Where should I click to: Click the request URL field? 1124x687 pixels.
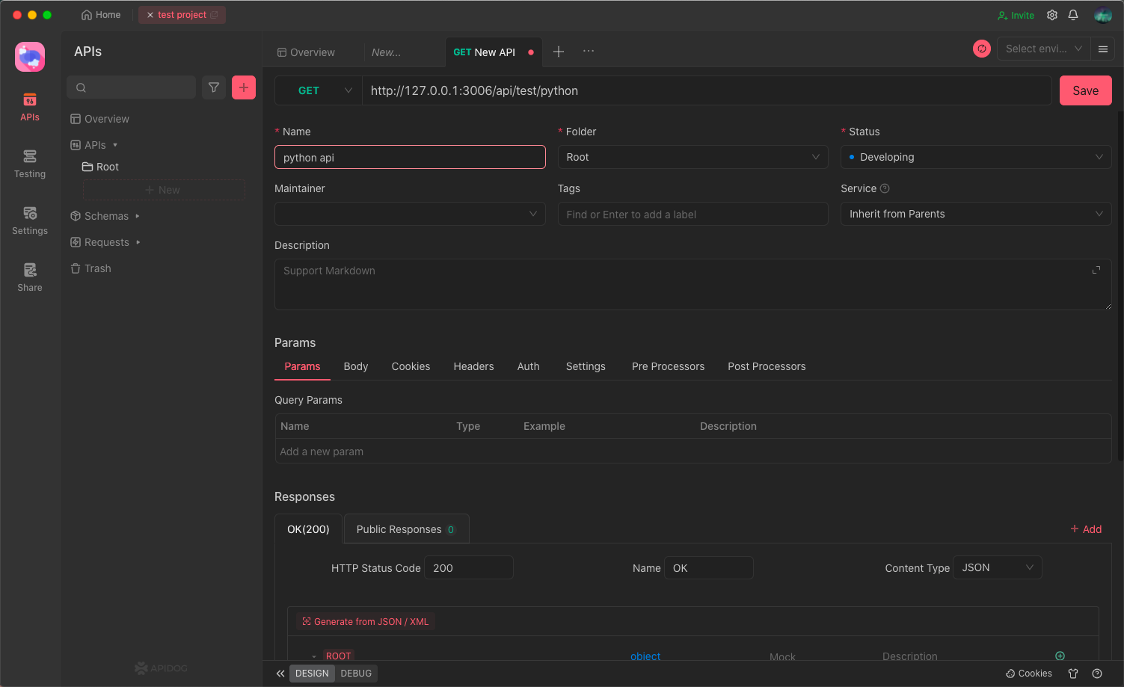point(707,90)
